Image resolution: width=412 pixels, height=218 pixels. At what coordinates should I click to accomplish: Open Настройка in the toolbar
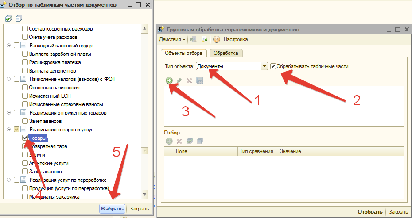pos(235,39)
